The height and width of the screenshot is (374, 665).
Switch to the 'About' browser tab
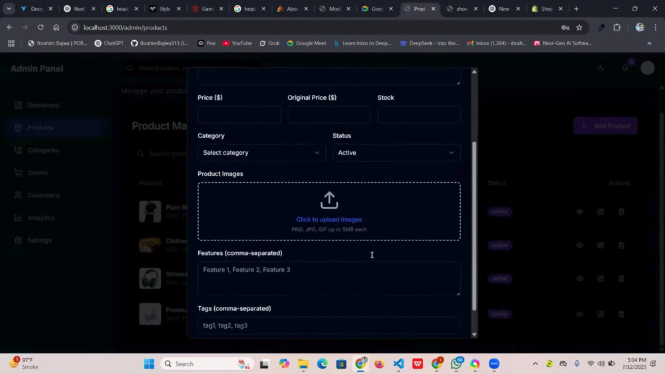[292, 9]
